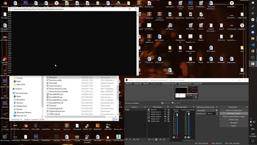Adjust the Mic/Aux volume fader
Image resolution: width=257 pixels, height=145 pixels.
177,115
